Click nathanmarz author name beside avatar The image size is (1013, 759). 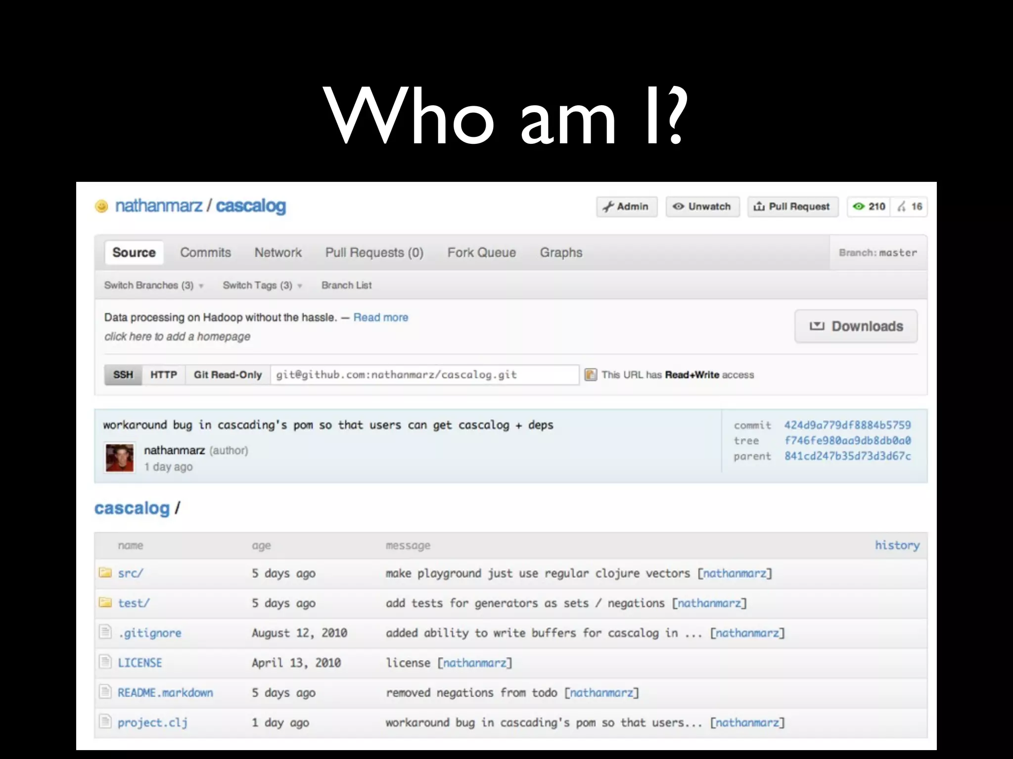point(174,450)
